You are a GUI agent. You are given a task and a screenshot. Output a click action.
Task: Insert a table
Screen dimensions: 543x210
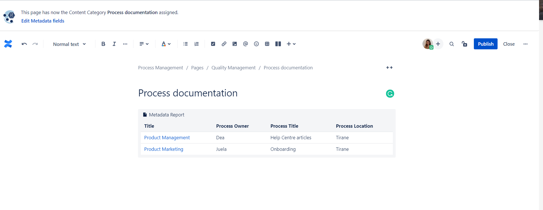click(267, 44)
